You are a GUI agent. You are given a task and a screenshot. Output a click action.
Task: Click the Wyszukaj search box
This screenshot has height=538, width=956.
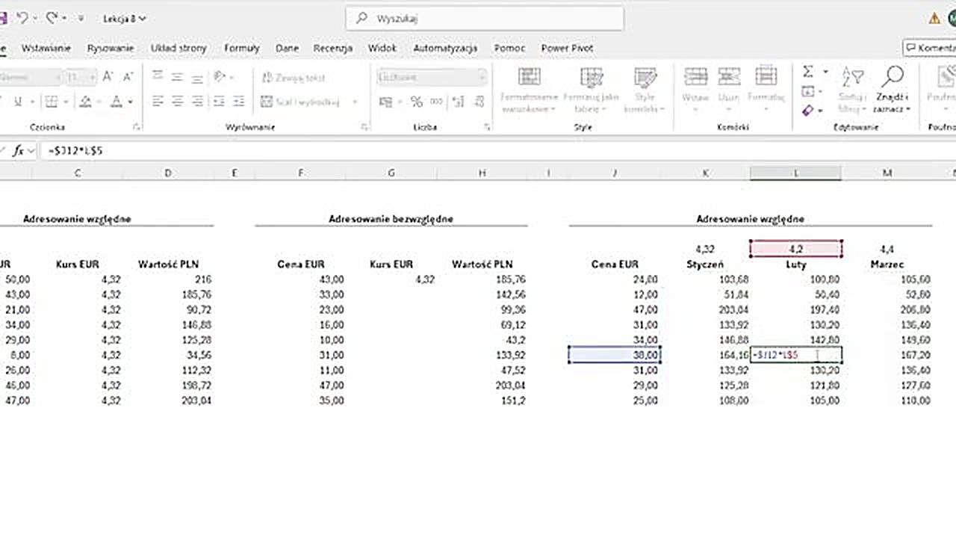(x=485, y=18)
